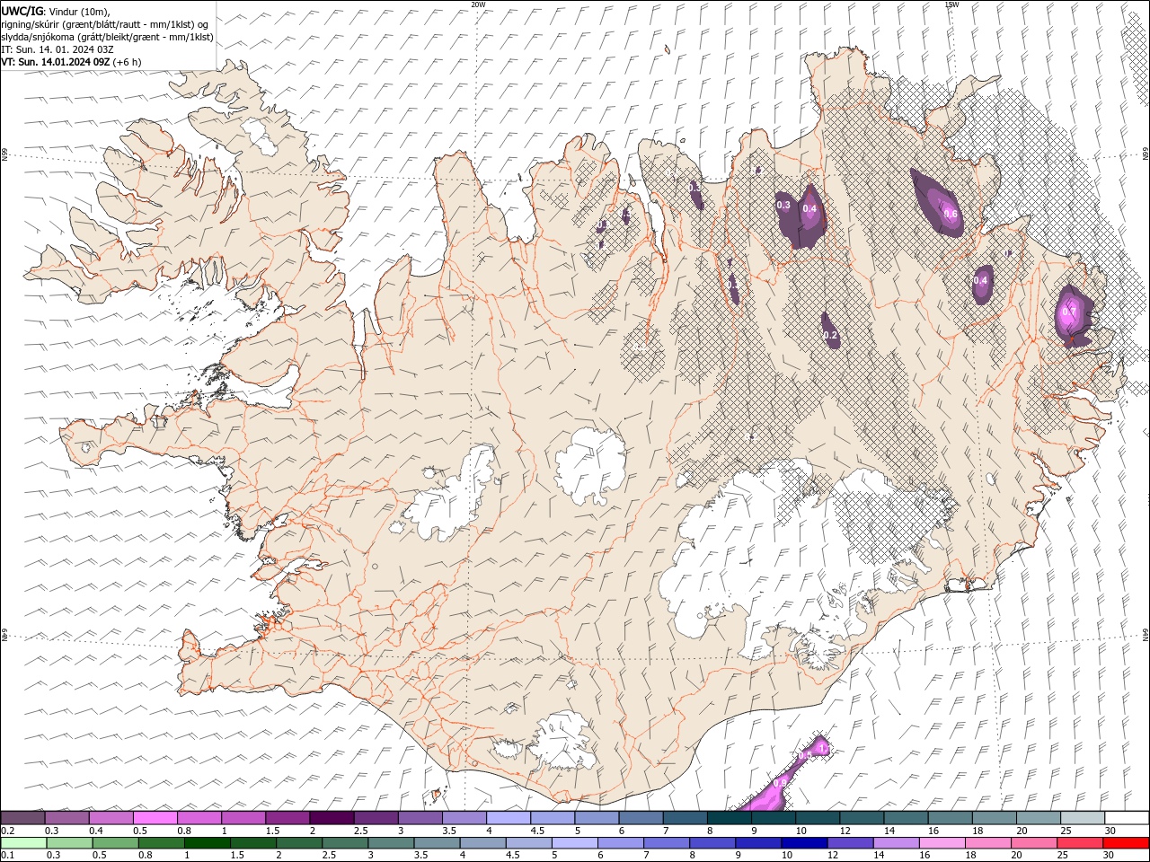Pick the lower legend swatch labeled 6
Viewport: 1150px width, 862px height.
click(620, 843)
